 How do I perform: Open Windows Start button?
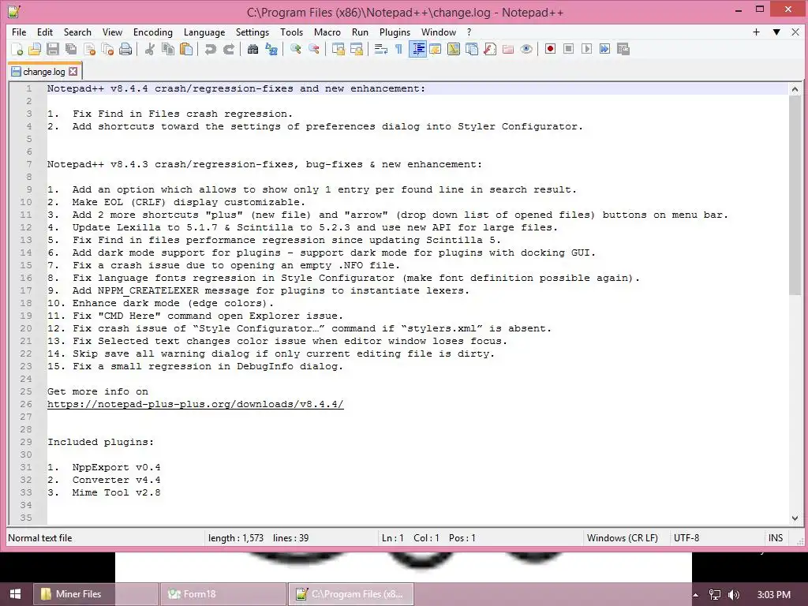coord(15,594)
